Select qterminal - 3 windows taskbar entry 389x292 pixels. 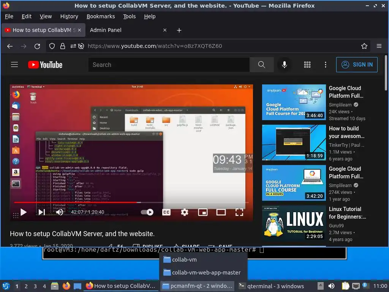[x=271, y=286]
